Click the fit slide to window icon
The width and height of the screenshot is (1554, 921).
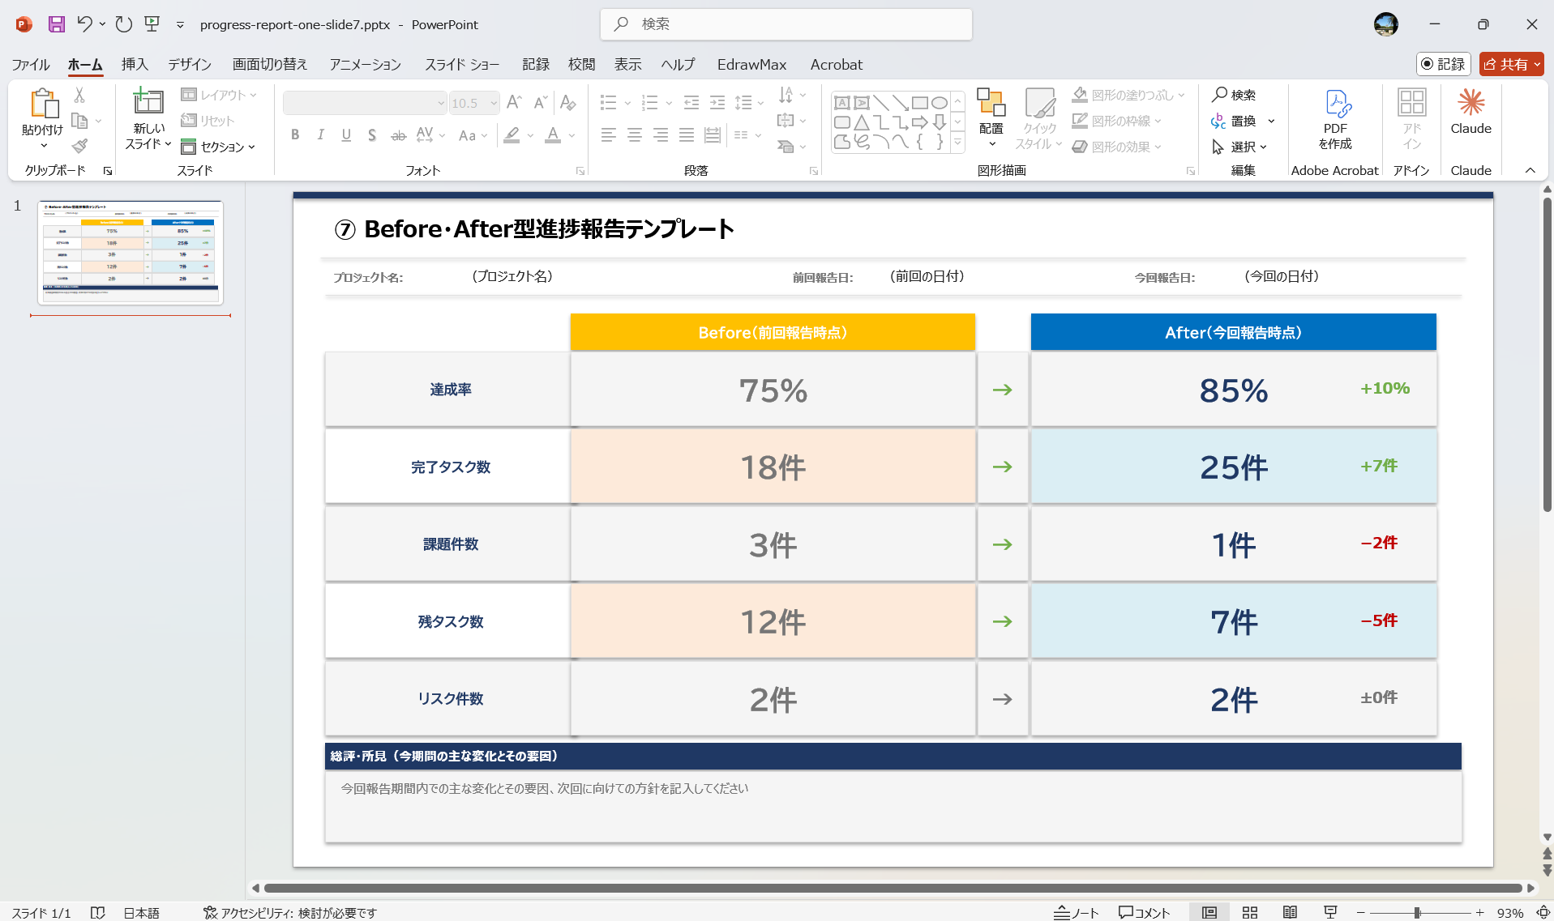[1543, 912]
